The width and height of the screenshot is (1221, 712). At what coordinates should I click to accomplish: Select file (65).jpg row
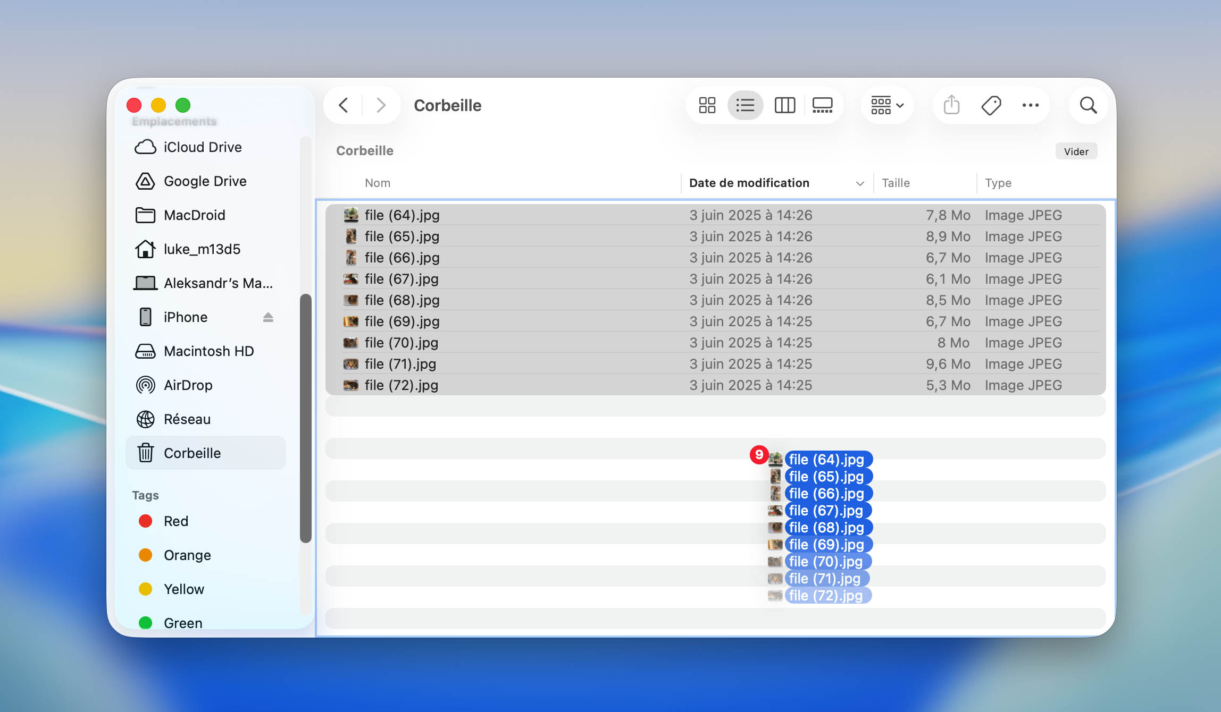[x=715, y=236]
